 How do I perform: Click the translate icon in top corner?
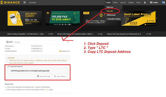pyautogui.click(x=163, y=2)
